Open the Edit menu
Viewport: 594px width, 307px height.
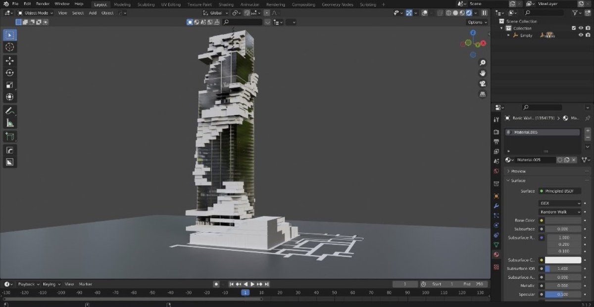coord(27,4)
